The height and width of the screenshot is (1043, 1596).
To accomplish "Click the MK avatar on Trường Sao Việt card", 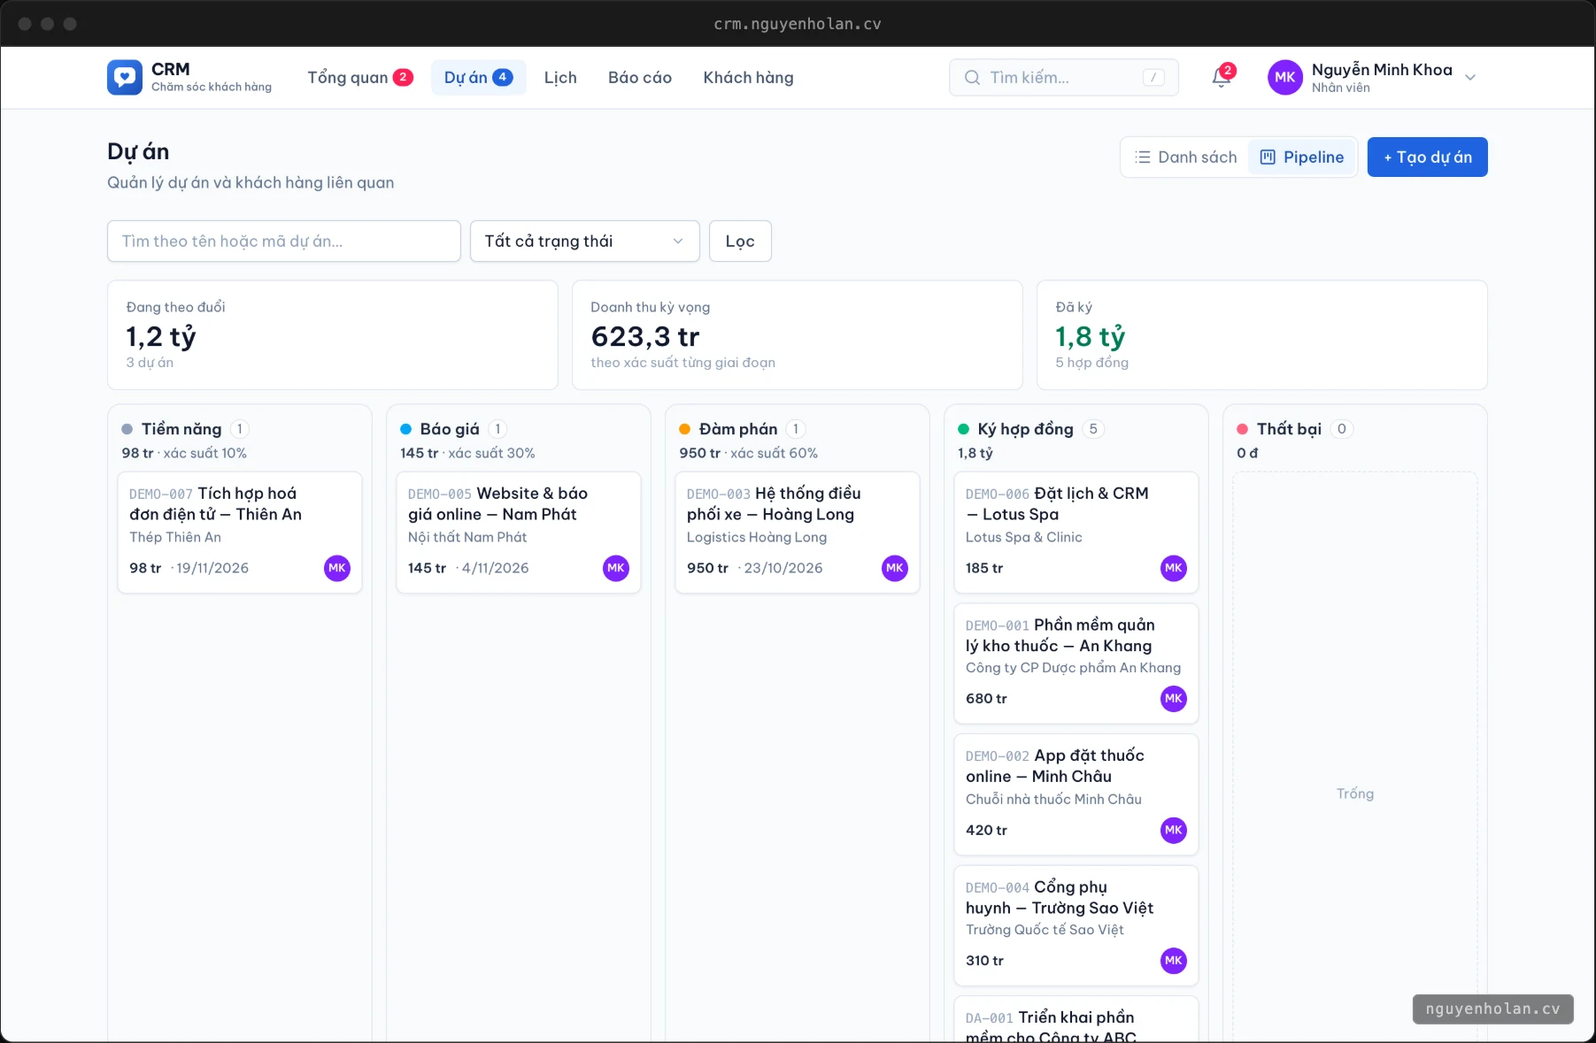I will pos(1174,961).
